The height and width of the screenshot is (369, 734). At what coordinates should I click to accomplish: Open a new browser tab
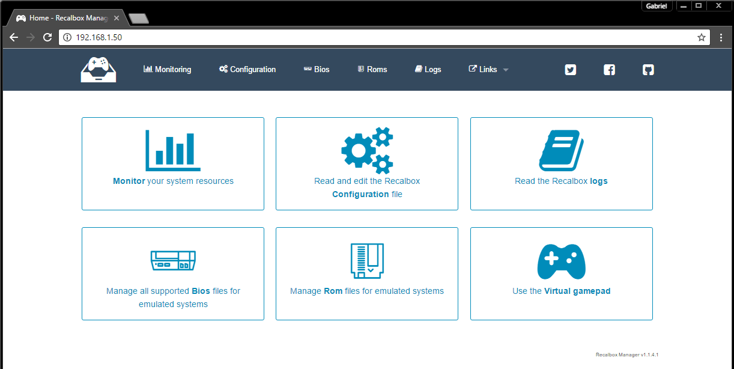139,19
